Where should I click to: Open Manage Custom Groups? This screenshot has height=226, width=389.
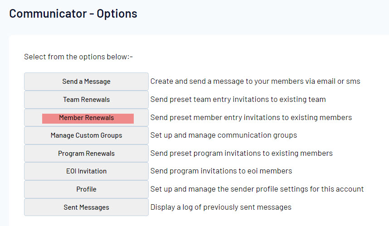coord(86,135)
